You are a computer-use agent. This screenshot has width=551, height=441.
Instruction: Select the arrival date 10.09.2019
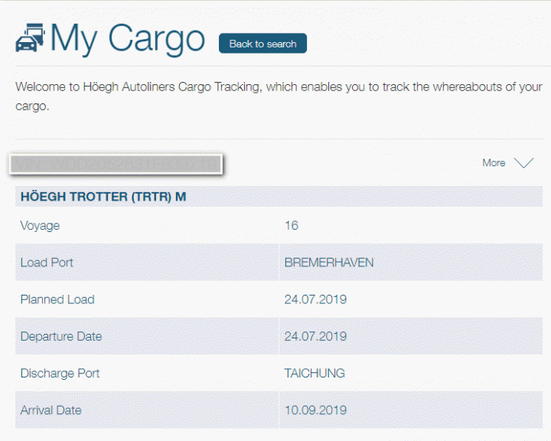pyautogui.click(x=315, y=410)
